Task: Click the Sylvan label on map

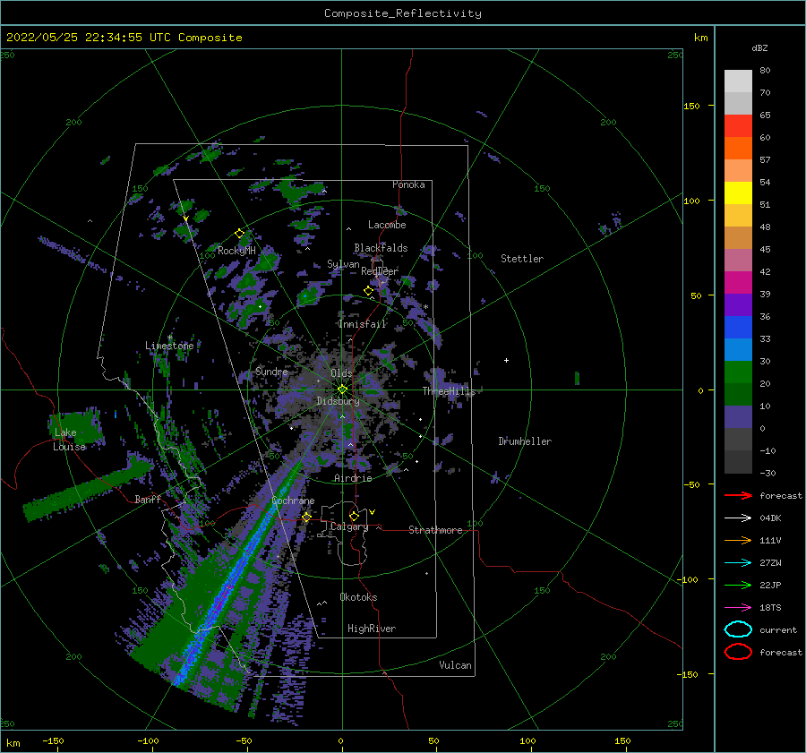Action: (x=343, y=264)
